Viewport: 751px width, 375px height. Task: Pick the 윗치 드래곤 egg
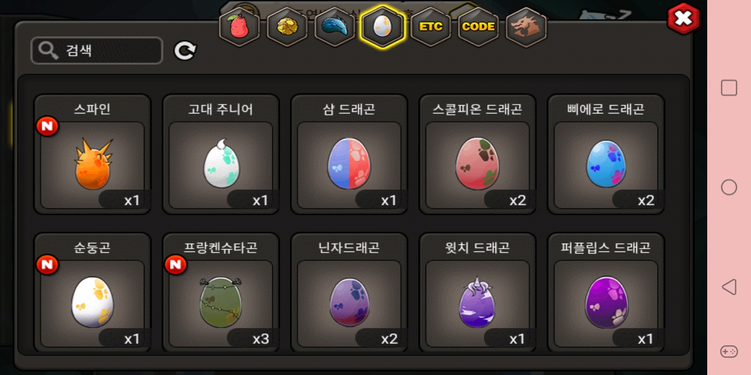tap(477, 293)
